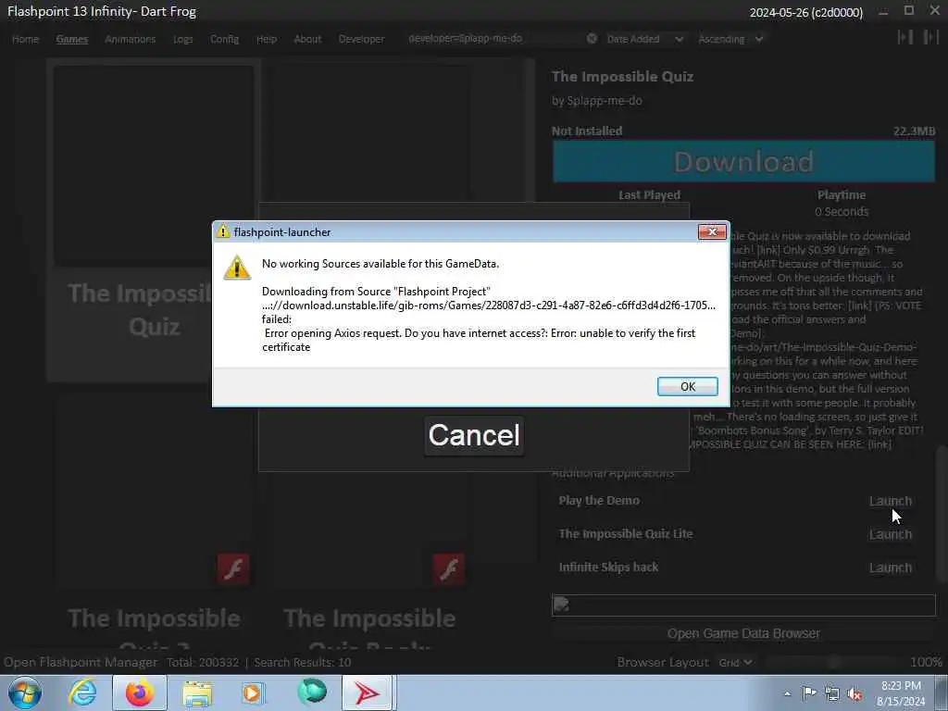The height and width of the screenshot is (711, 948).
Task: Open the Ascending order dropdown
Action: tap(730, 39)
